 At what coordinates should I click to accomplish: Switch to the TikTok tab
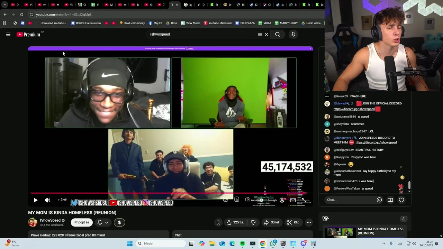[201, 5]
